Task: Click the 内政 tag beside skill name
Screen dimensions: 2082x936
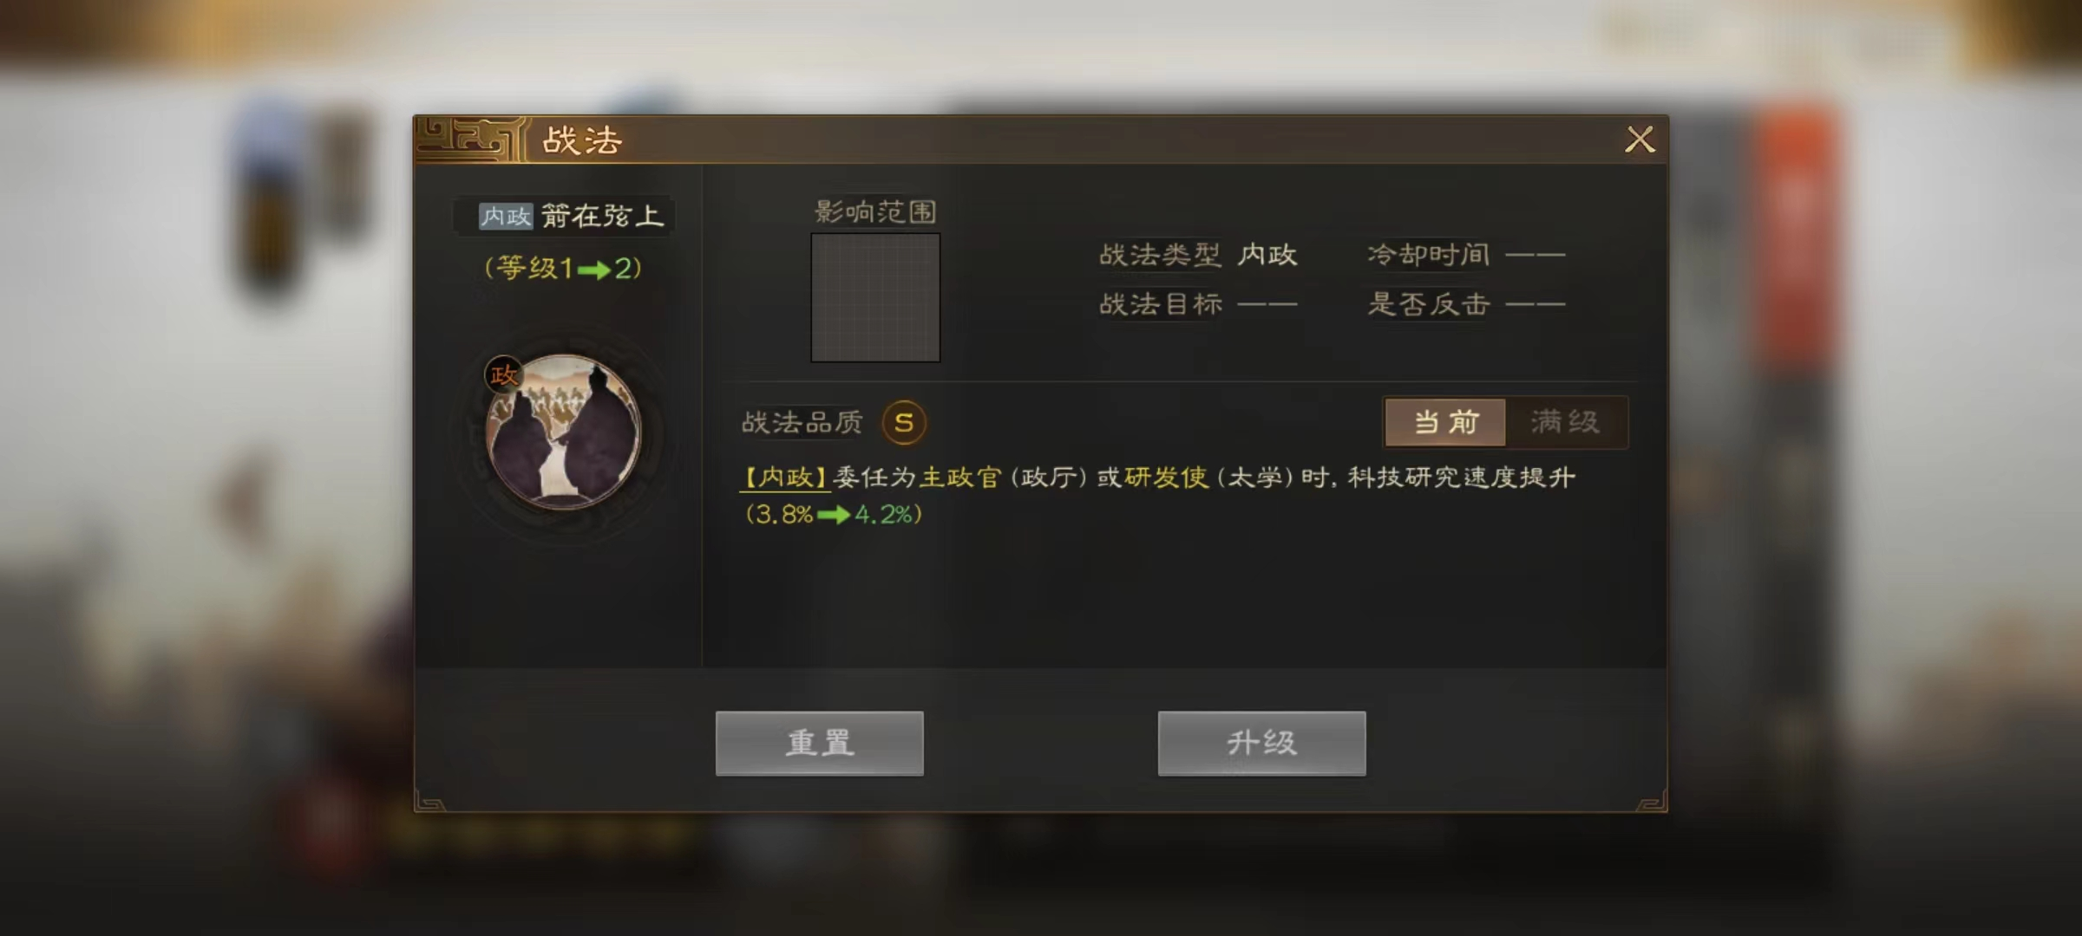Action: coord(506,216)
